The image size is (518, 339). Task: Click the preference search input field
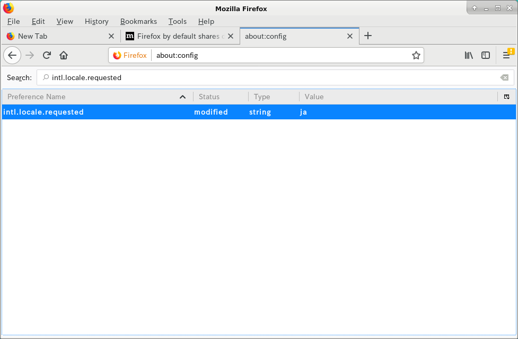tap(275, 77)
